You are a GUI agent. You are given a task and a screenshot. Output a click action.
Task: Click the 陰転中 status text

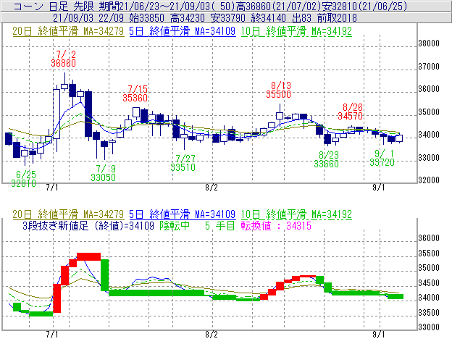coord(175,225)
